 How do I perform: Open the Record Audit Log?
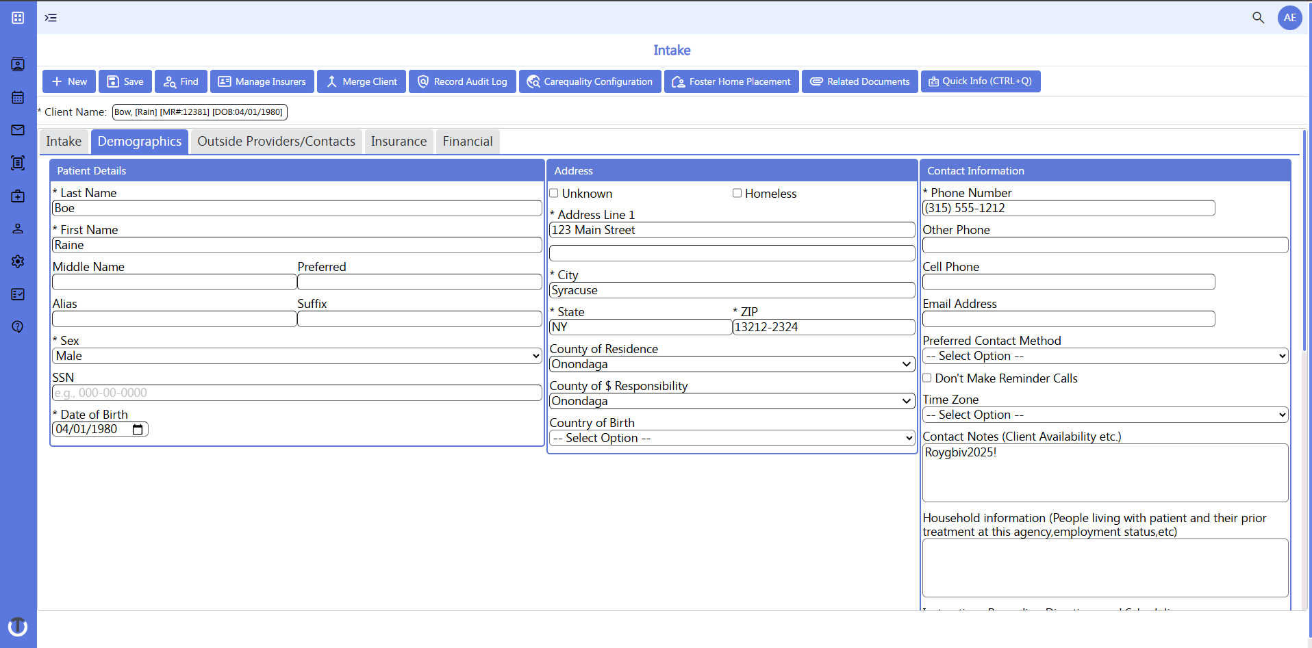[462, 81]
